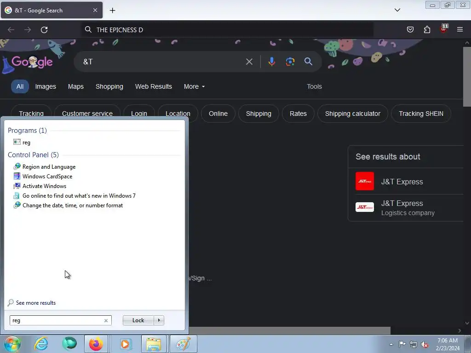
Task: Click the muted volume tray icon
Action: [x=425, y=344]
